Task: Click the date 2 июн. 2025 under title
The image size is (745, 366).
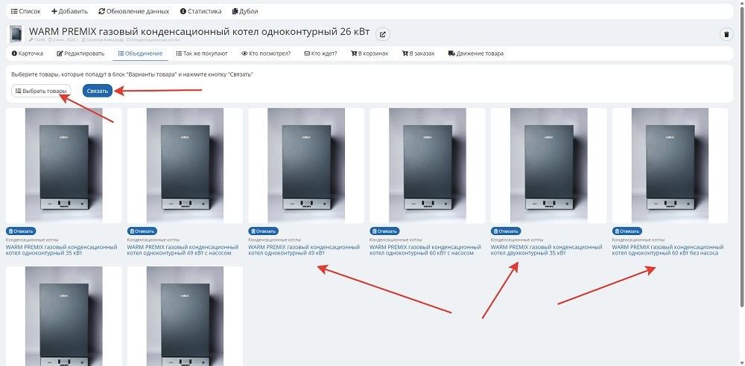Action: click(63, 41)
